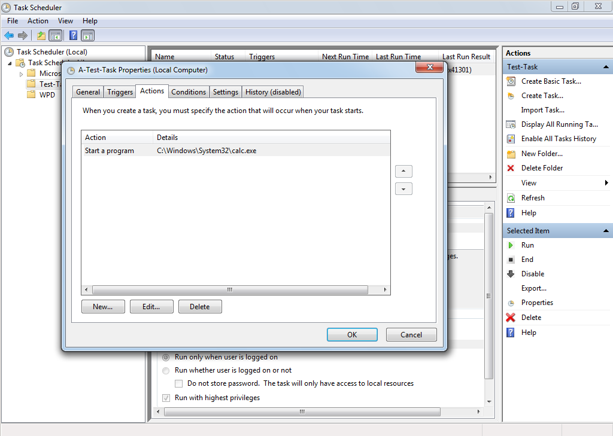Click the Edit... button
Image resolution: width=613 pixels, height=436 pixels.
point(151,307)
